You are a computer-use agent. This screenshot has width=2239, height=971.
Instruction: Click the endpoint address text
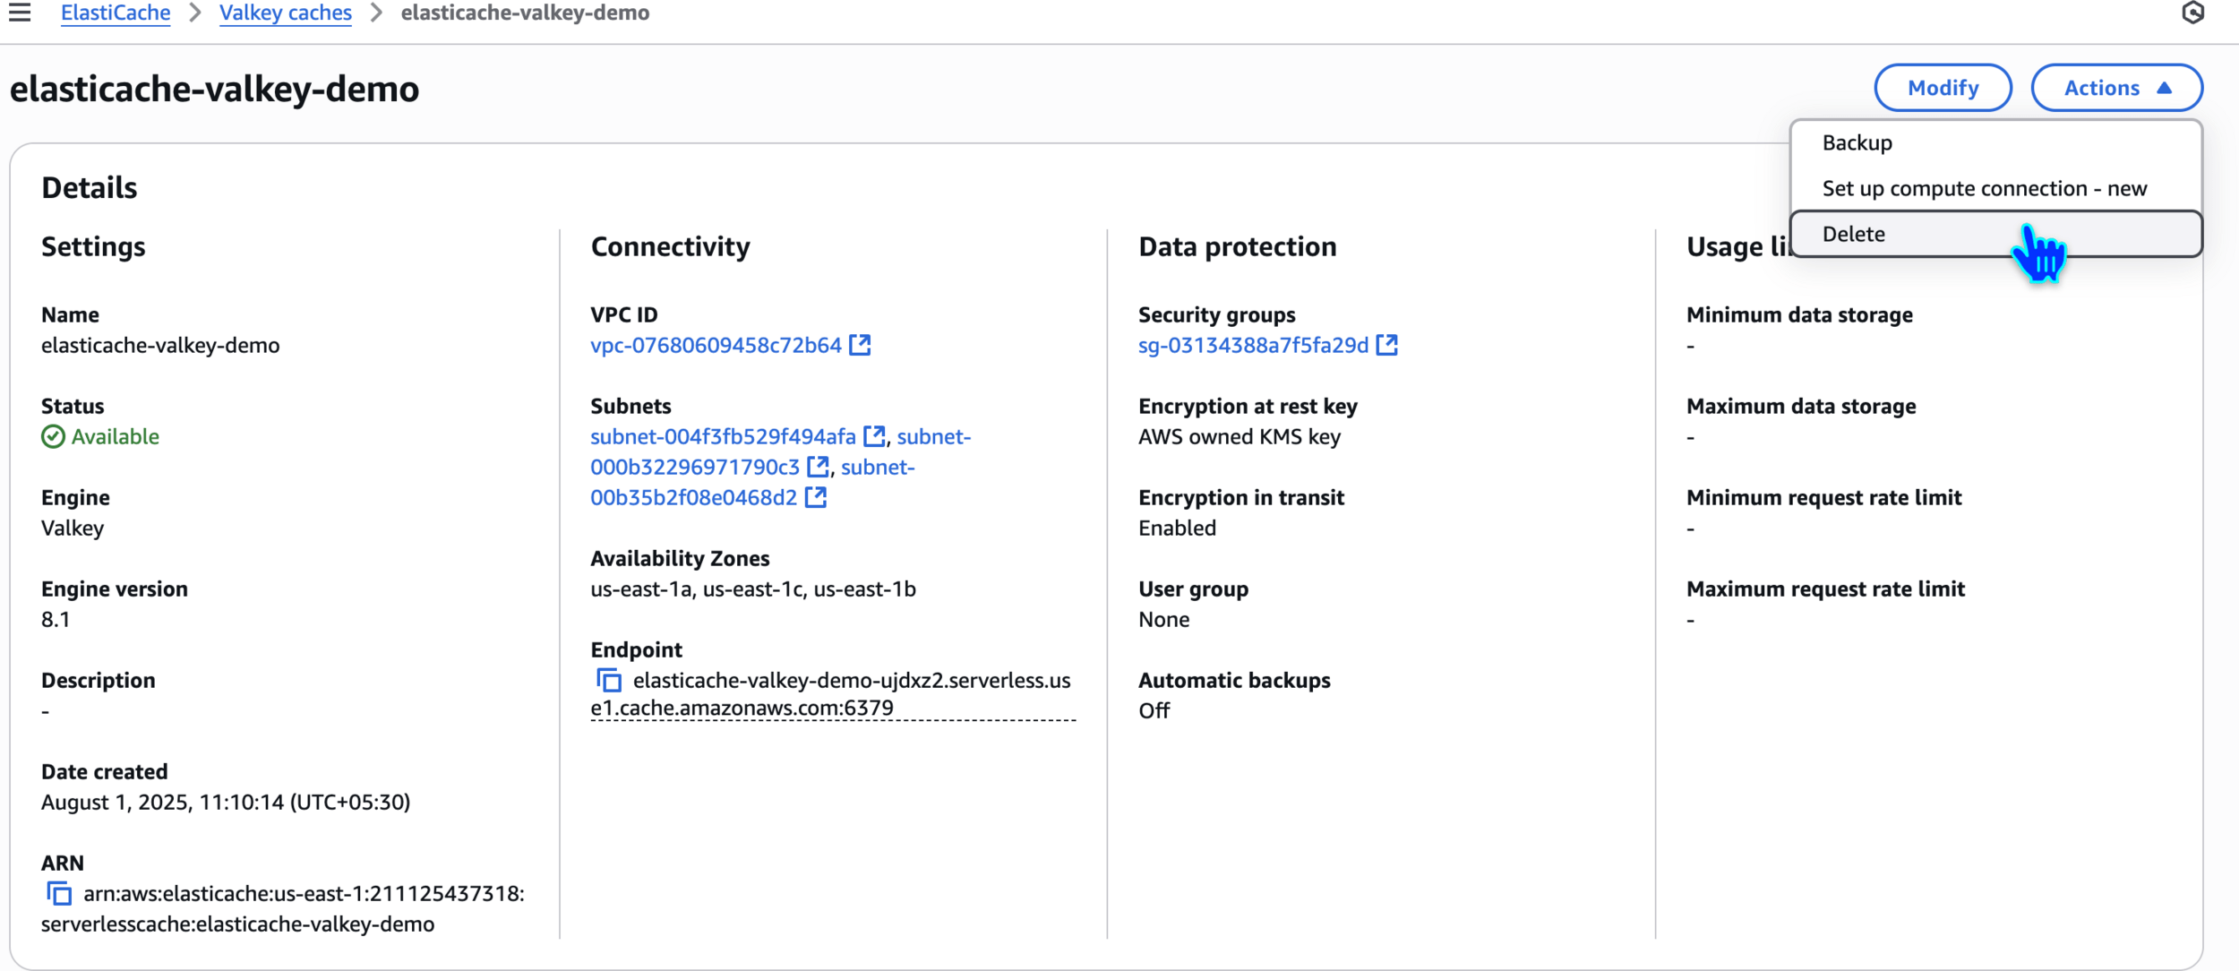[851, 682]
